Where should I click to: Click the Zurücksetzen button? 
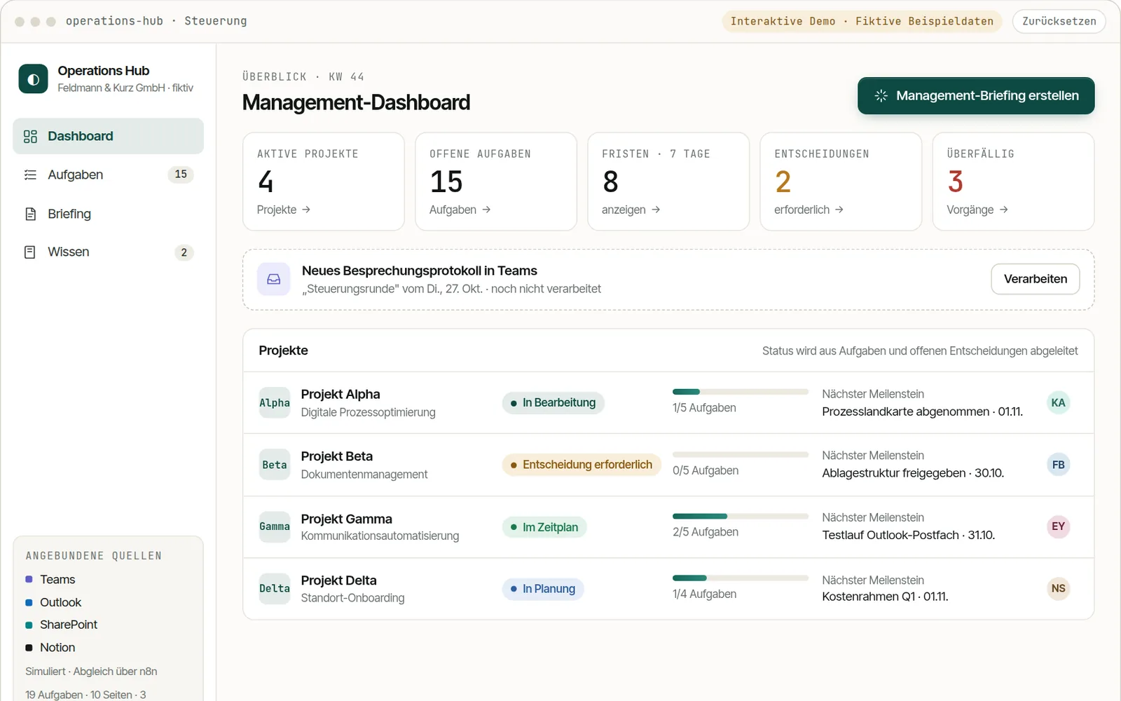[x=1059, y=21]
